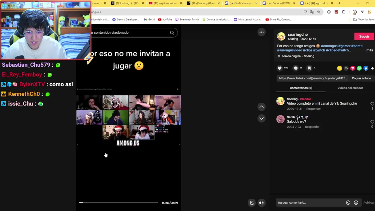Open Nitro Launch Activa bookmark
This screenshot has height=211, width=375.
[x=248, y=20]
